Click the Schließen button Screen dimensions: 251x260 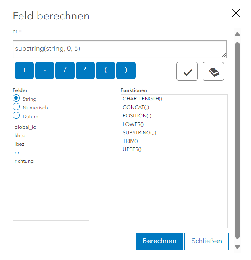pyautogui.click(x=207, y=241)
